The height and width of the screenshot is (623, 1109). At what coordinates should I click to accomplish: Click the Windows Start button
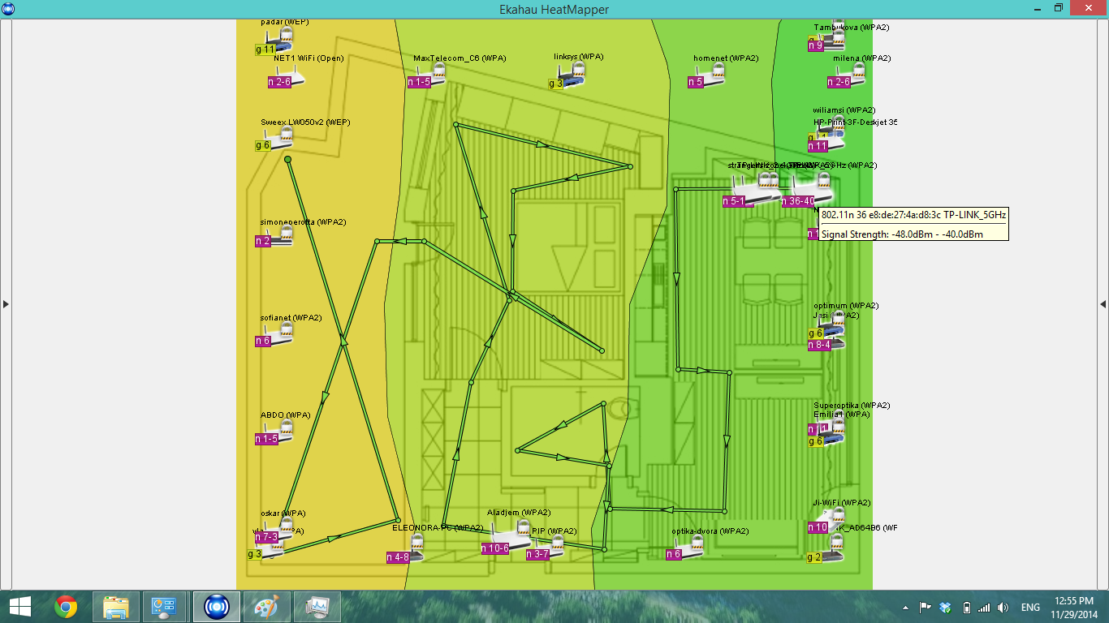tap(19, 607)
